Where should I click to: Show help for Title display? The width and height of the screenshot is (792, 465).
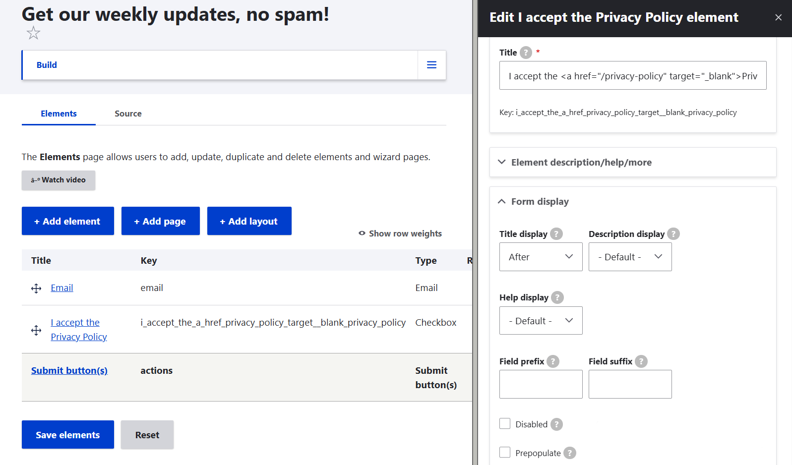point(556,234)
